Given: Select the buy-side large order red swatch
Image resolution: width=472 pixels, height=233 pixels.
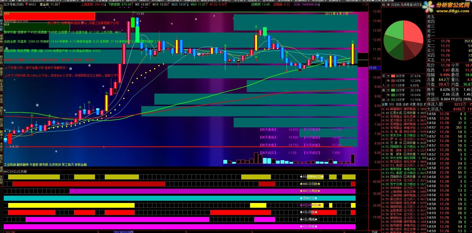Looking at the screenshot, I should (393, 76).
